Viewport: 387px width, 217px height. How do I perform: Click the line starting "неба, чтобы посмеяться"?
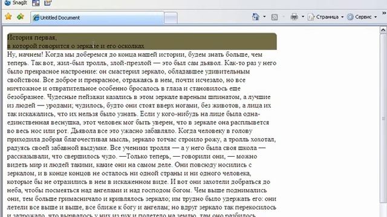(x=137, y=190)
